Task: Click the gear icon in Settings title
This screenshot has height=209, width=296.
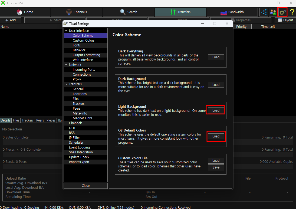Action: tap(65, 23)
